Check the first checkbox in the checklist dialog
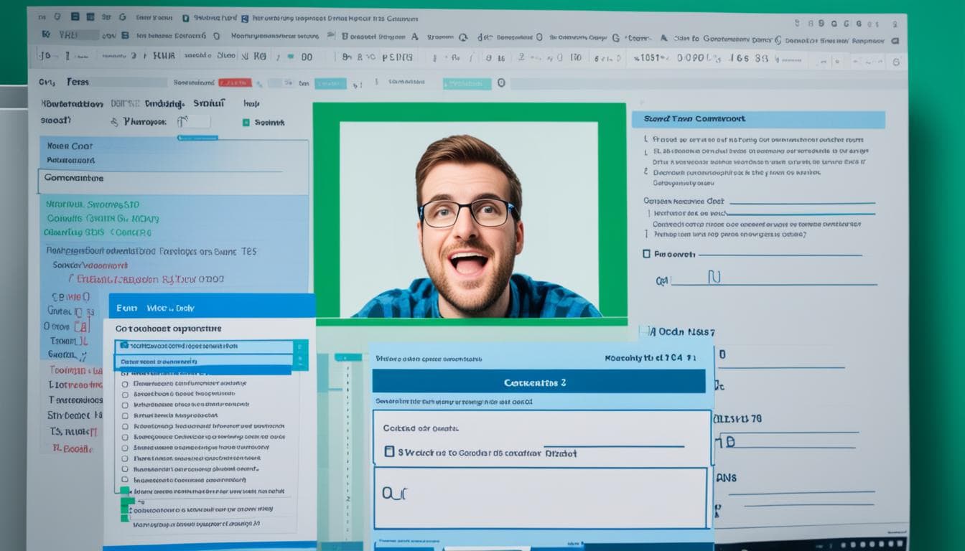965x551 pixels. [124, 385]
